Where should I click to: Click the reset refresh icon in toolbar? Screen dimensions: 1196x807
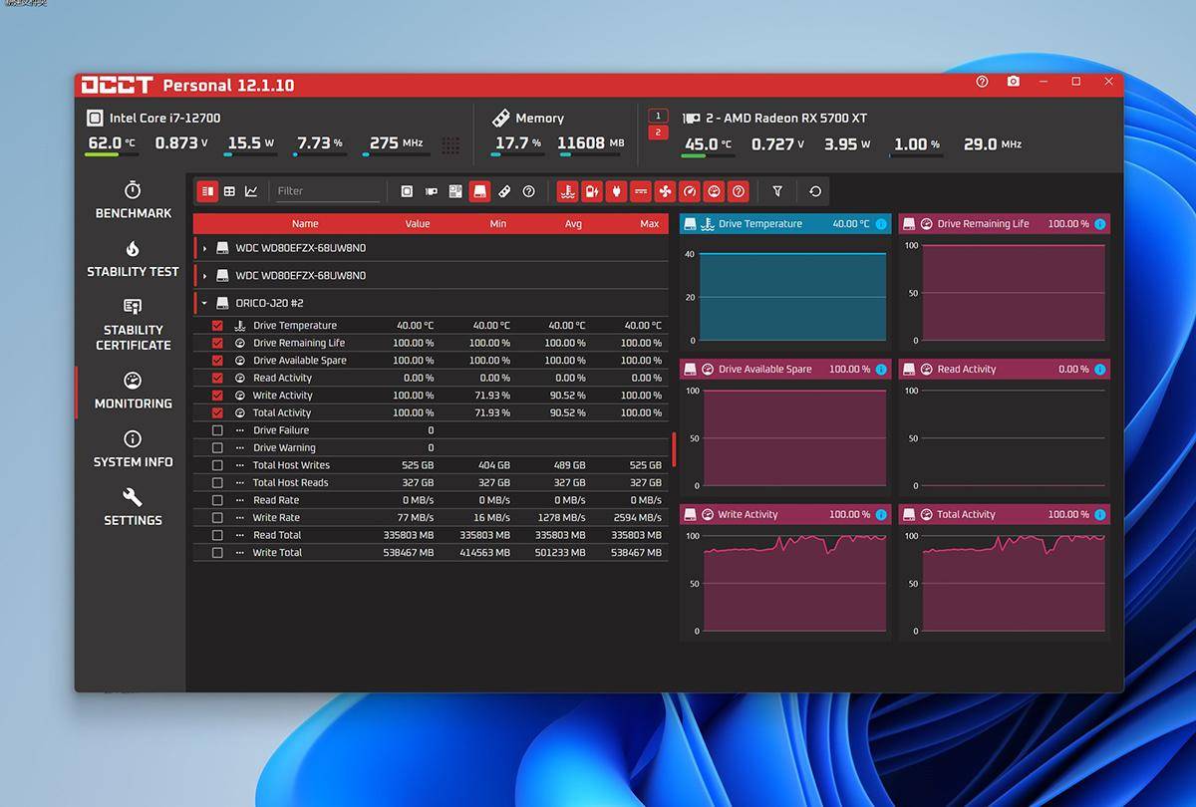(815, 191)
